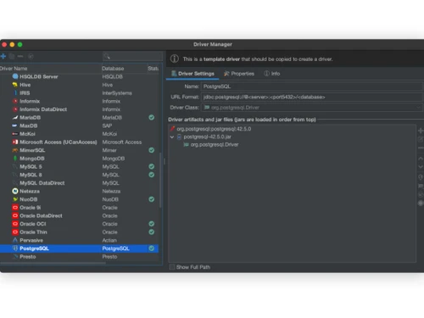Image resolution: width=424 pixels, height=318 pixels.
Task: Click the MongoDB database cell
Action: click(114, 159)
